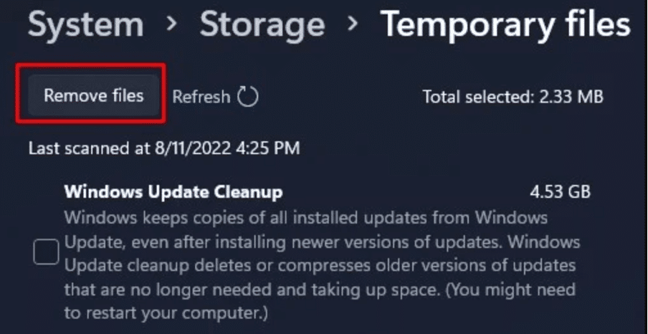Click the Temporary files page heading
This screenshot has width=648, height=334.
coord(505,24)
